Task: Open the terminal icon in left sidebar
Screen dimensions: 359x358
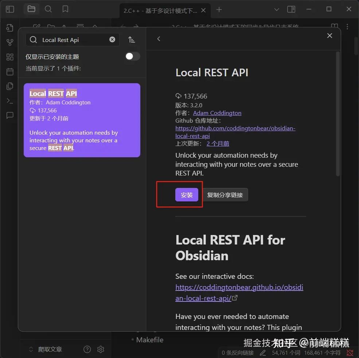Action: point(9,100)
